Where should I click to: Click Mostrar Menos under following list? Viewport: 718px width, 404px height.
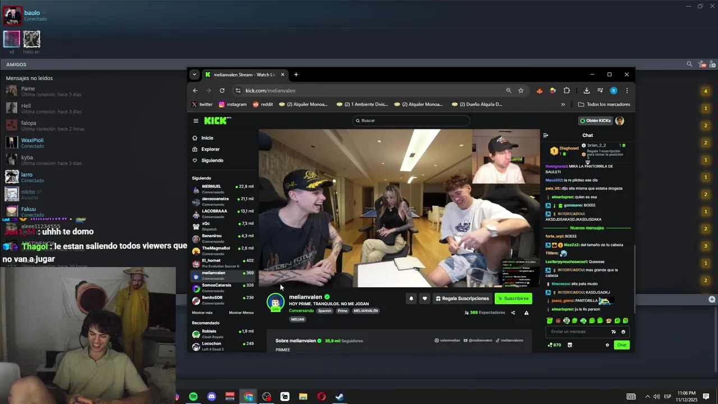pos(241,313)
